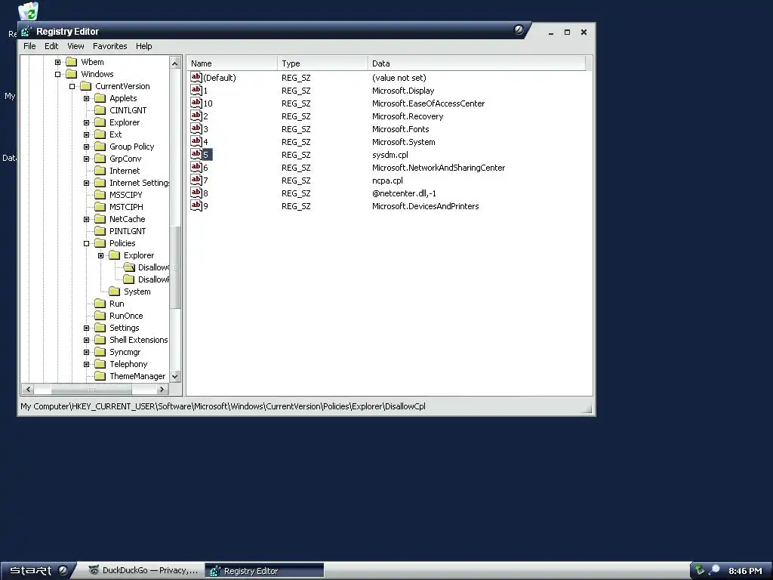This screenshot has width=773, height=580.
Task: Click the ncpa.cpl data cell
Action: tap(387, 180)
